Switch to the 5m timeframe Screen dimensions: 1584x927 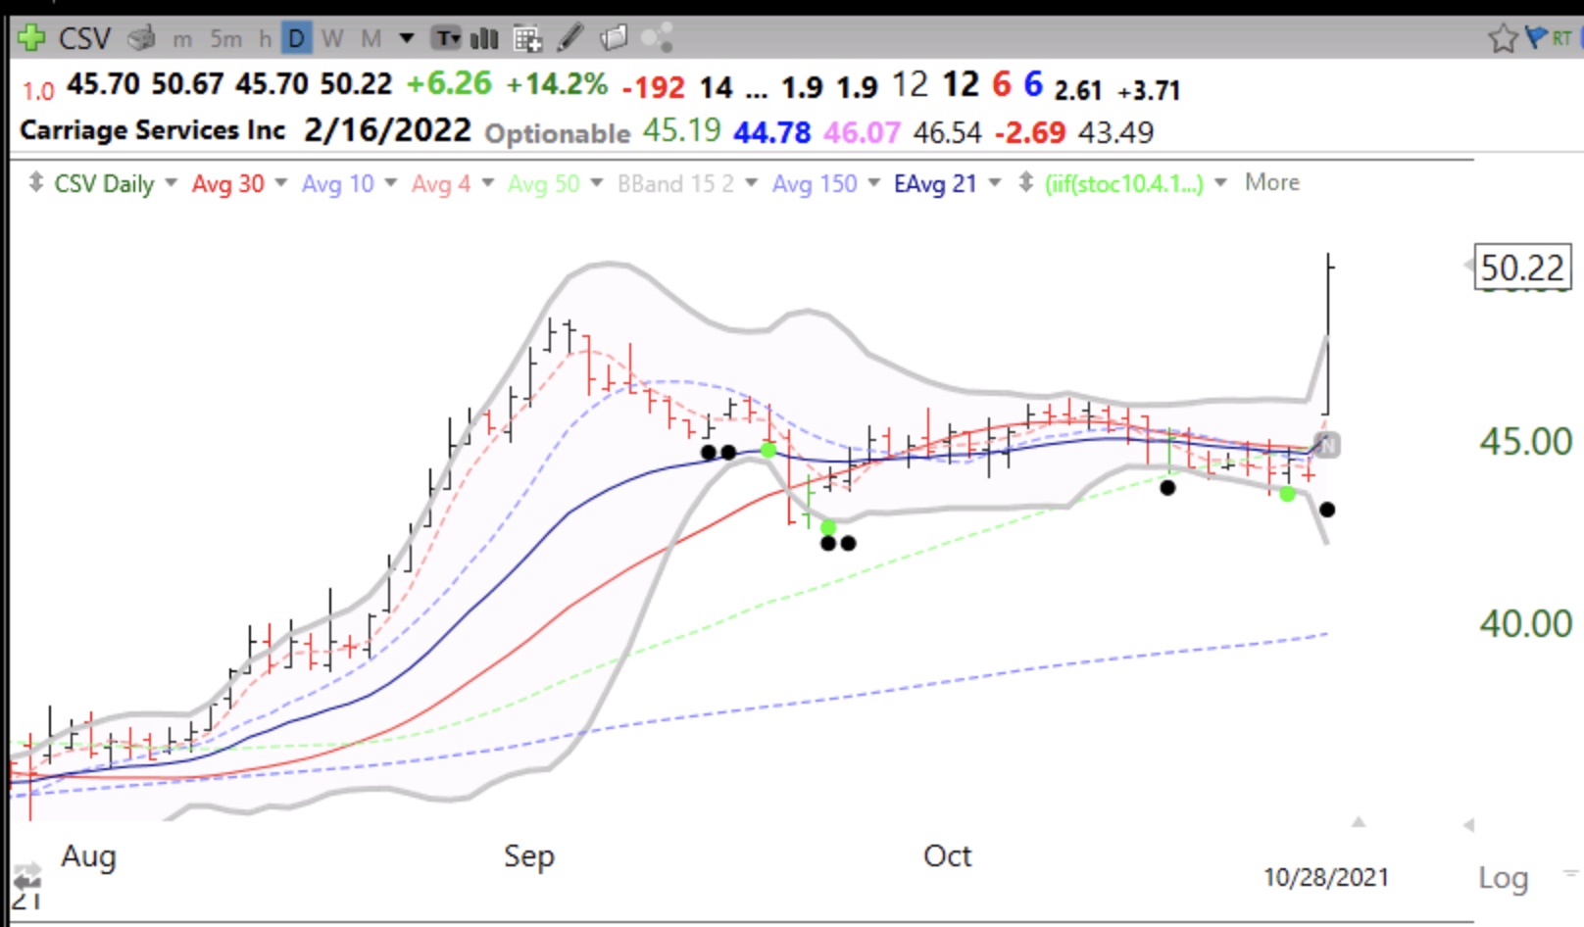(225, 38)
